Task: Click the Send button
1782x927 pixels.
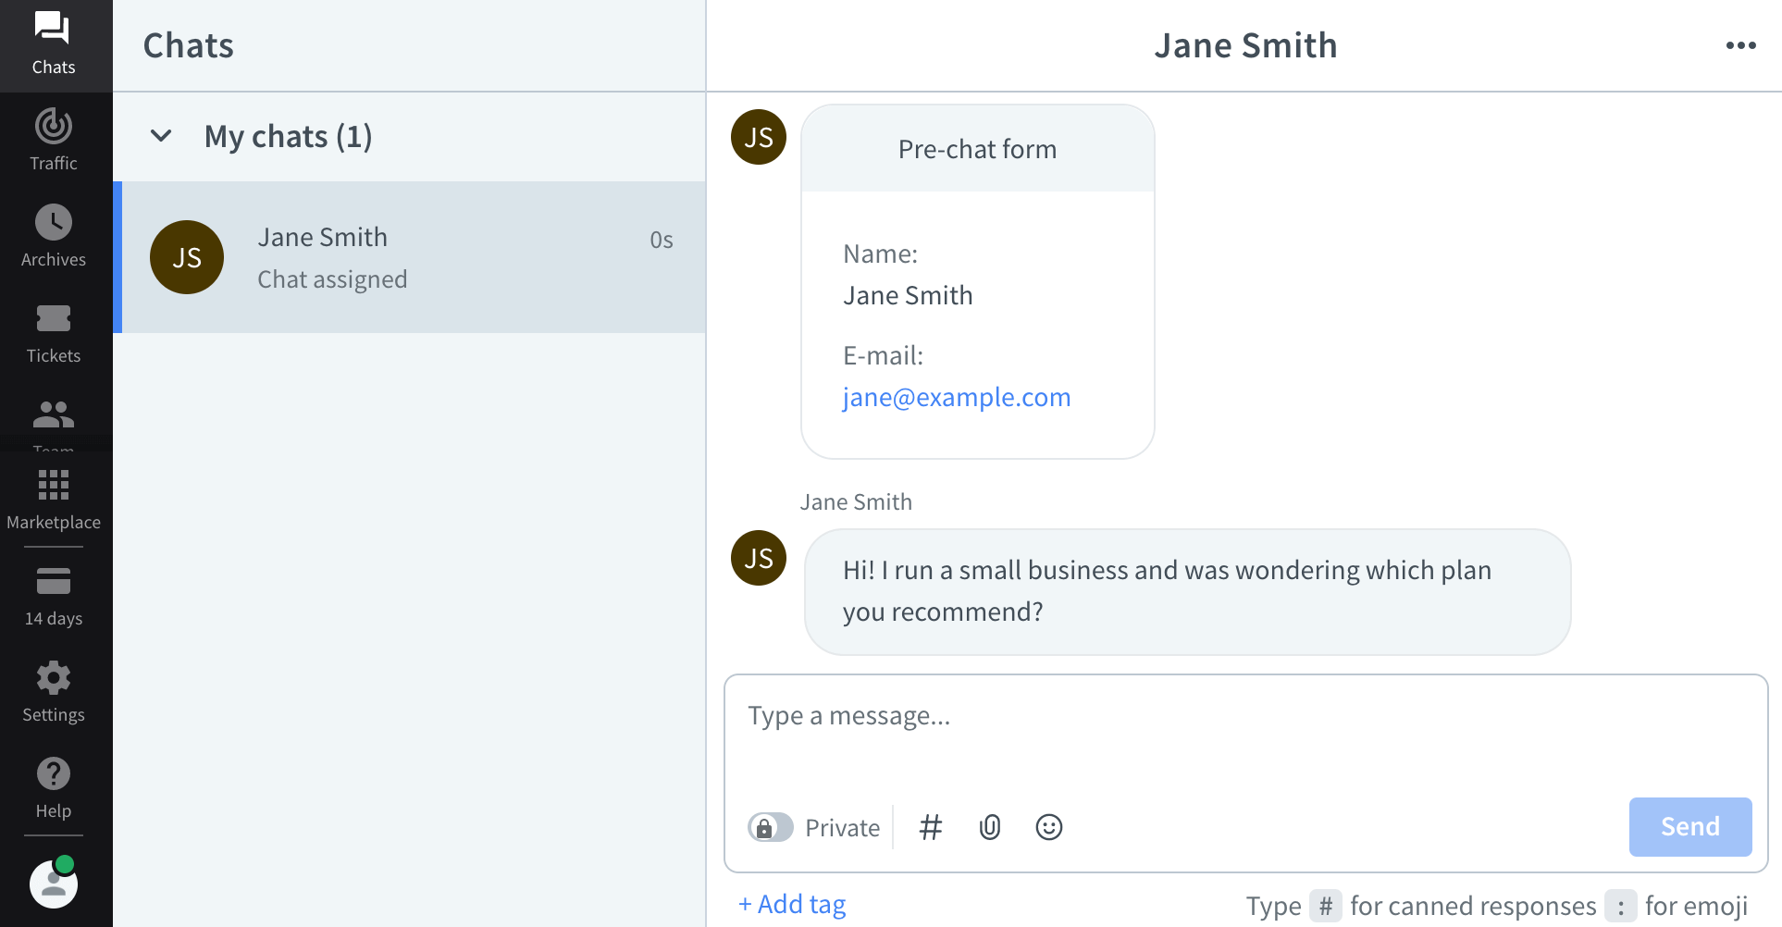Action: pos(1689,826)
